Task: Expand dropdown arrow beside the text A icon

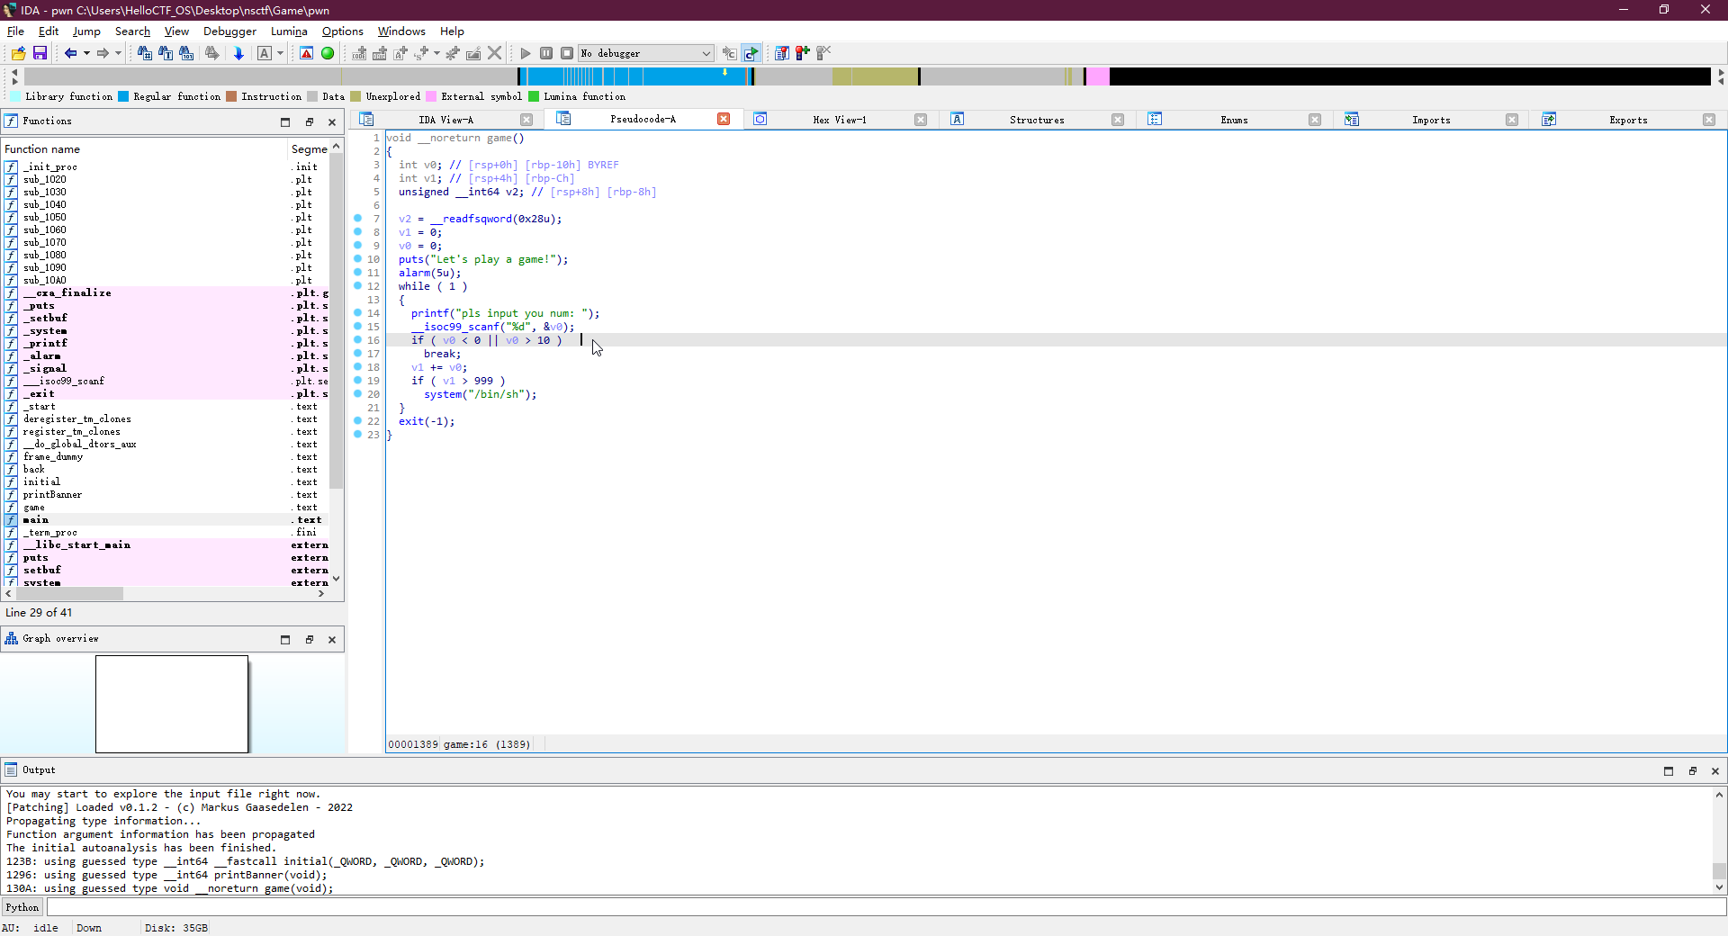Action: (280, 54)
